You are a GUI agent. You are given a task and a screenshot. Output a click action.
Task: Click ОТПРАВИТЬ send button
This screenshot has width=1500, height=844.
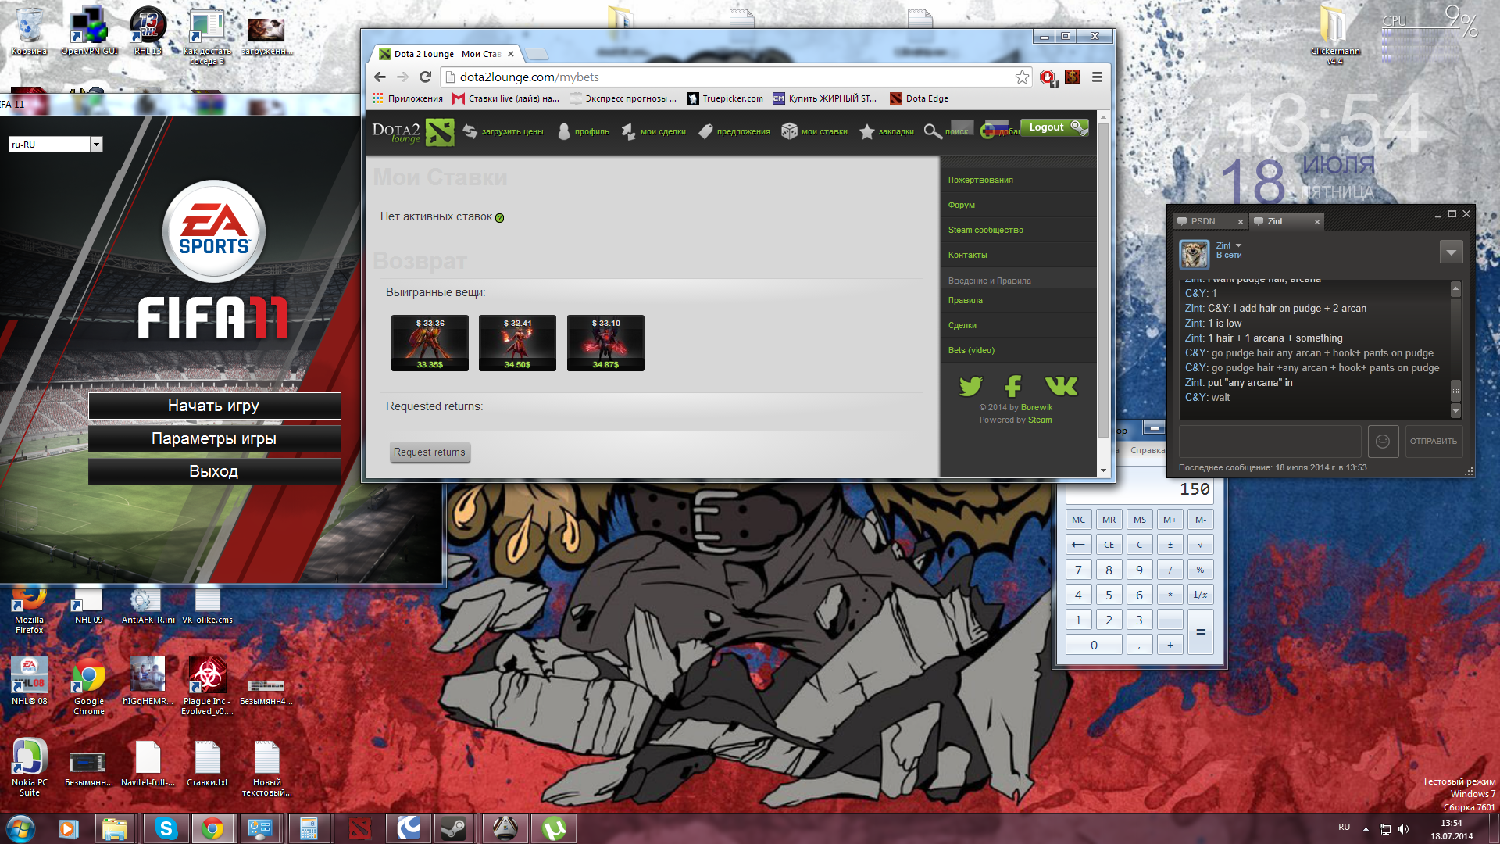(1433, 442)
